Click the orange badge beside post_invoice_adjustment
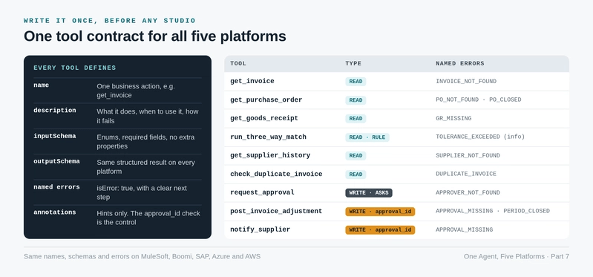This screenshot has width=593, height=277. [380, 212]
